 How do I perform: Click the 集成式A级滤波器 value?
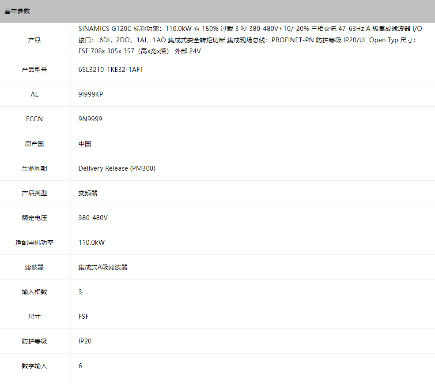(x=103, y=268)
